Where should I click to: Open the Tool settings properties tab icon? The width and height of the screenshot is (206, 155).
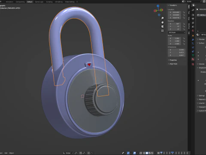point(193,10)
